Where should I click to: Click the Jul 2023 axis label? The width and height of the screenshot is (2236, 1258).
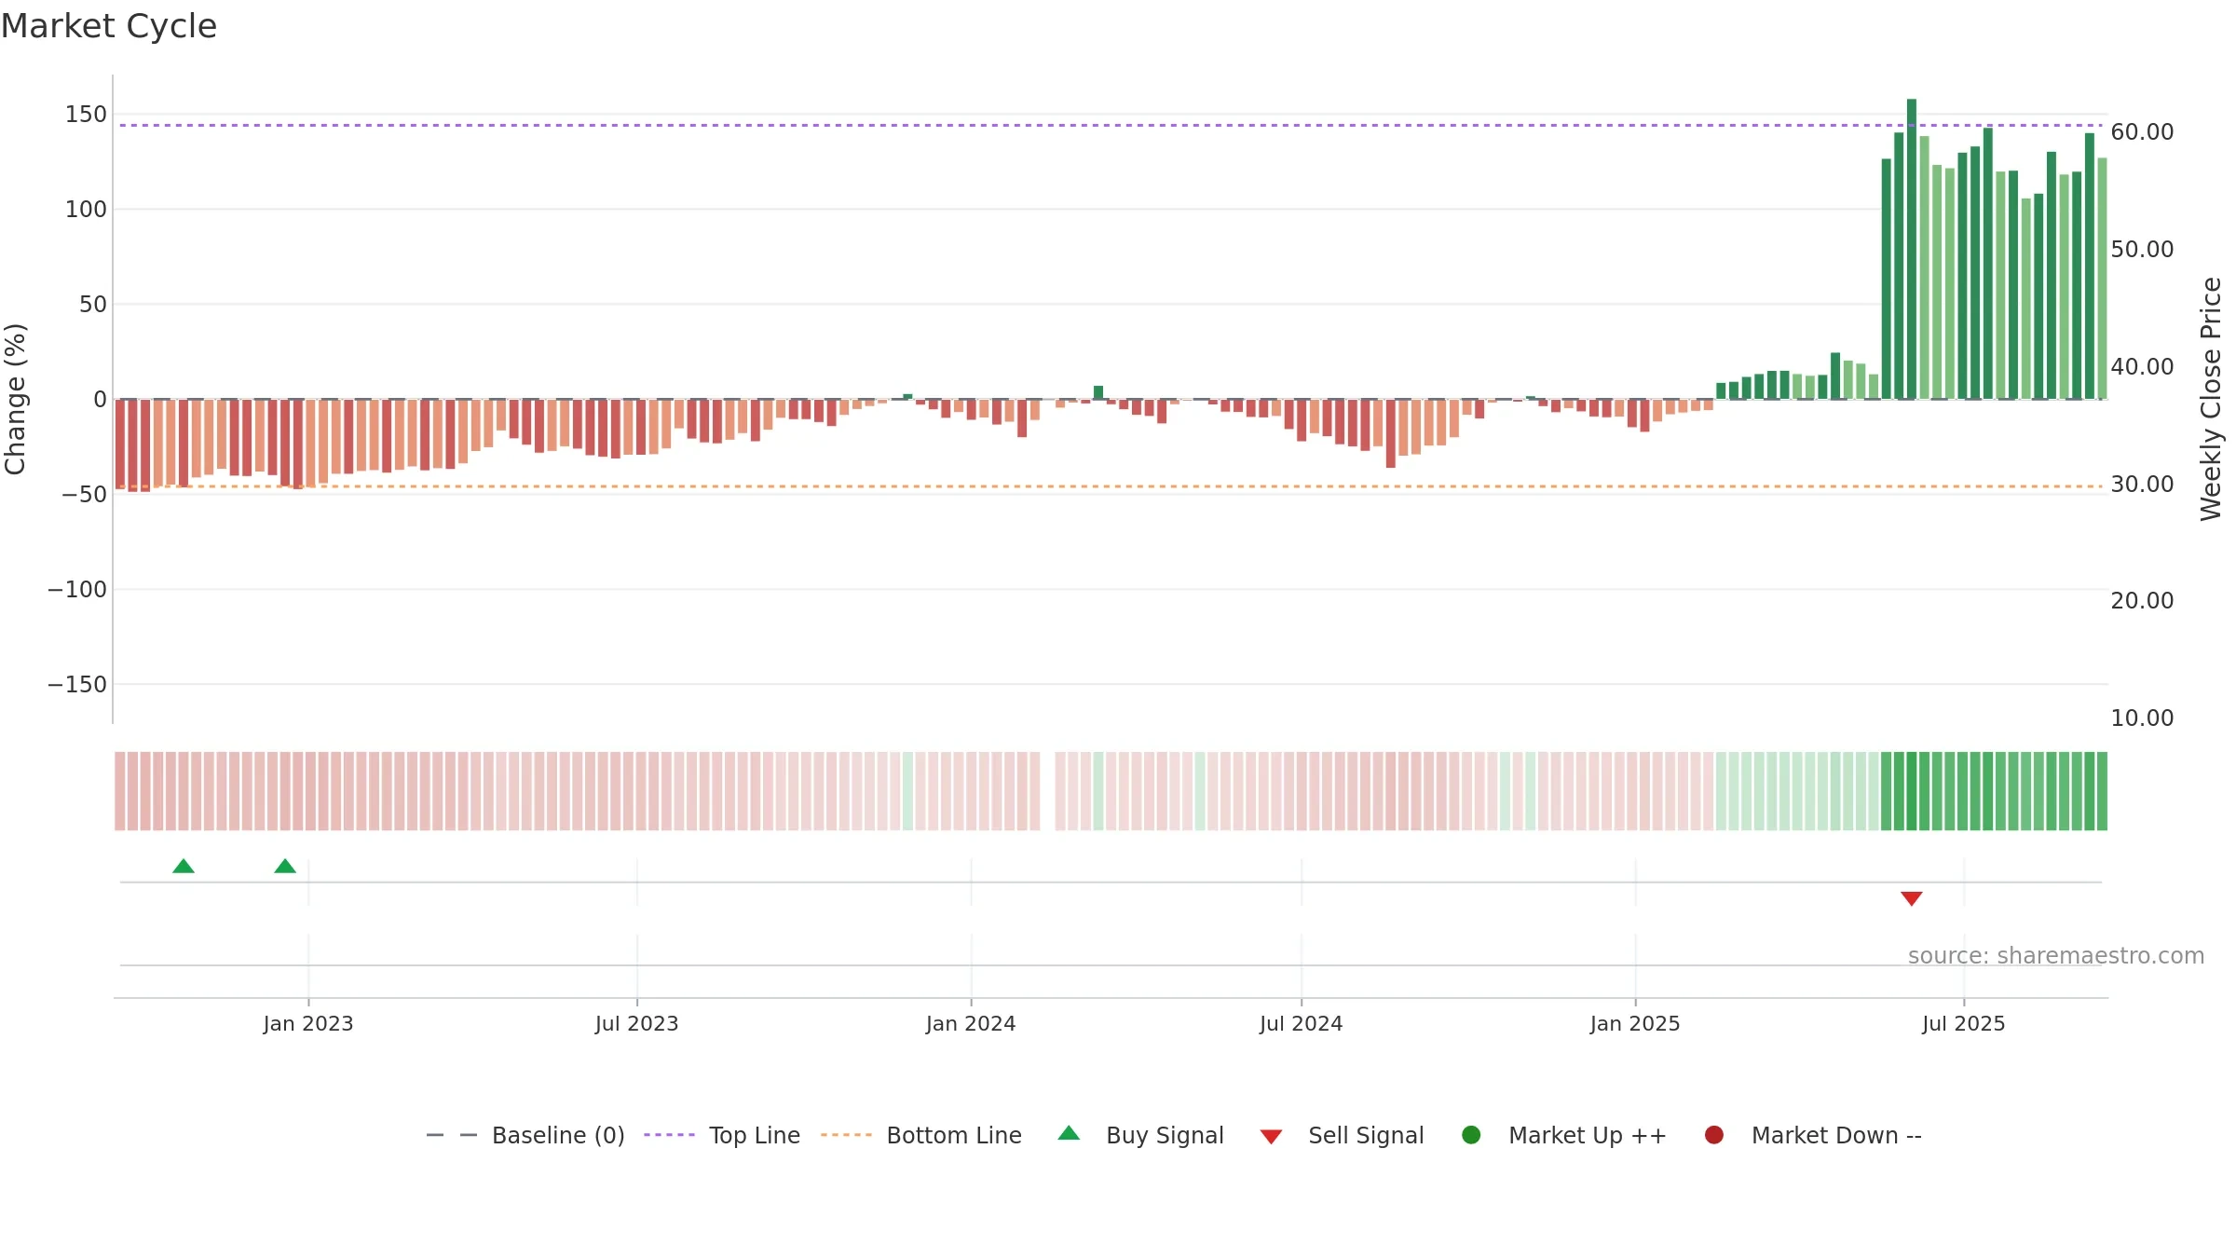(x=637, y=1024)
